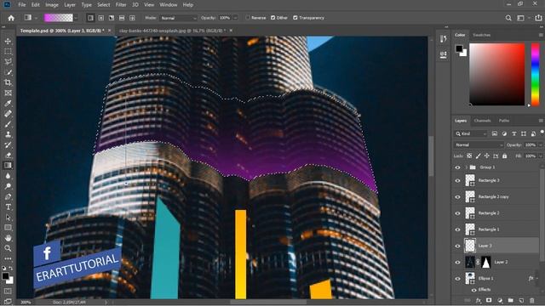Select the Zoom tool
The image size is (545, 306).
(8, 248)
